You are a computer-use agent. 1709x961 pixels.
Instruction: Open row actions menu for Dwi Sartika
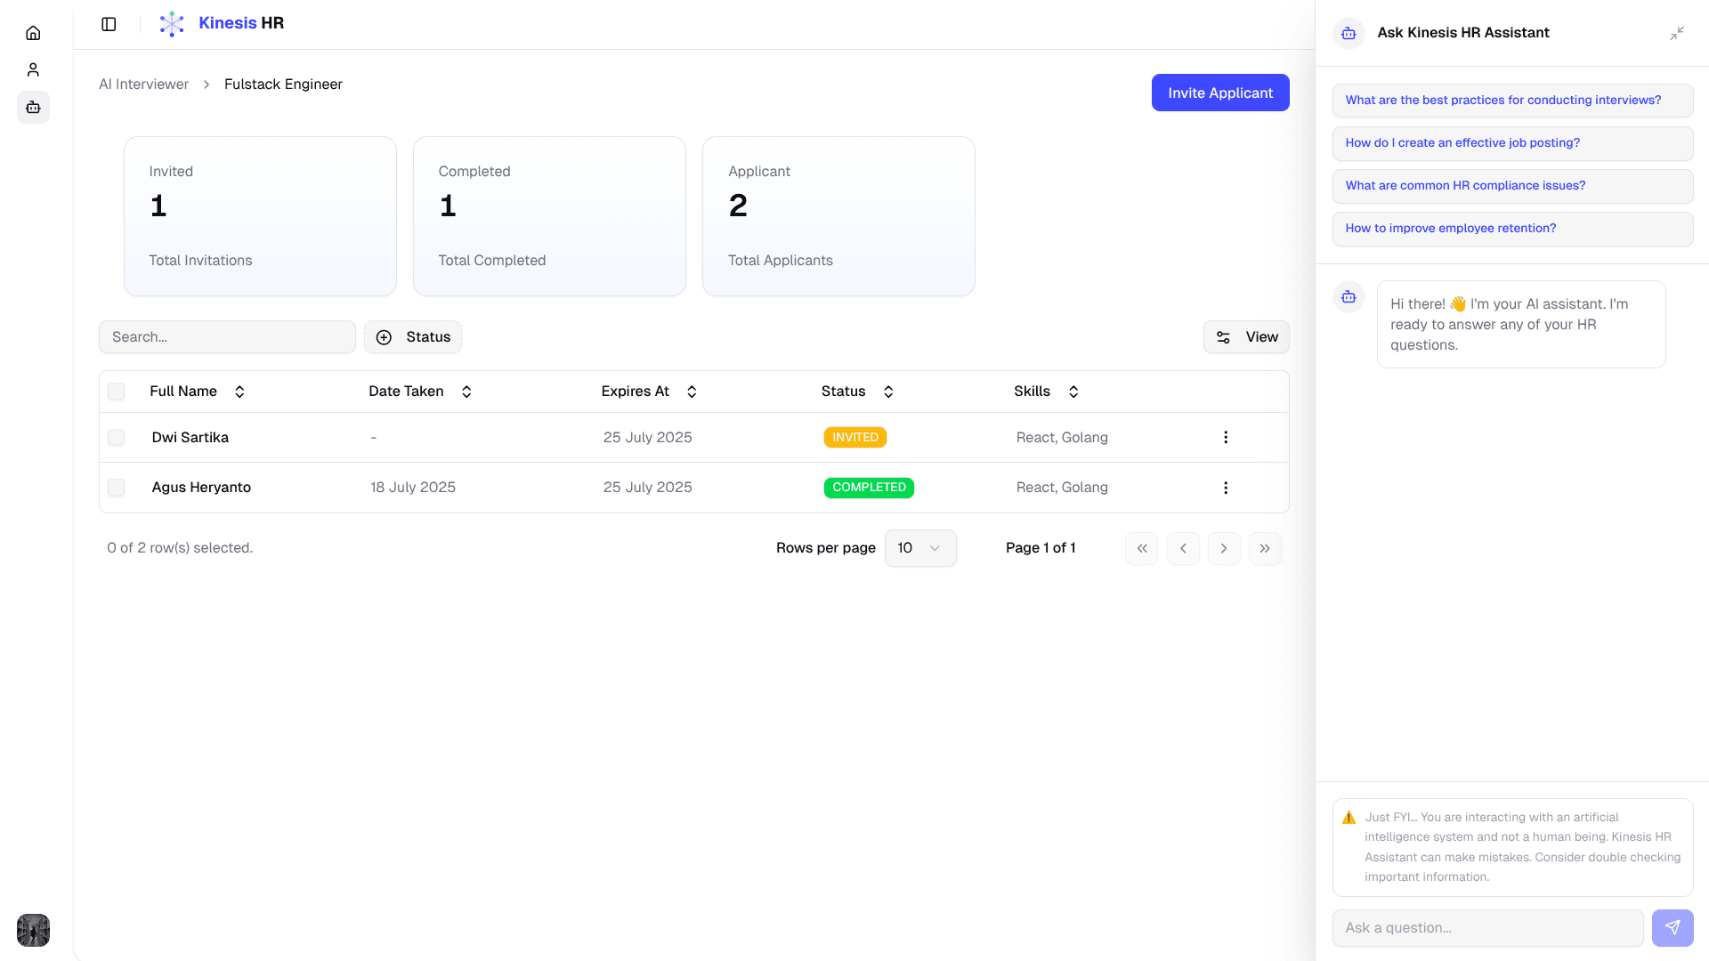tap(1226, 437)
